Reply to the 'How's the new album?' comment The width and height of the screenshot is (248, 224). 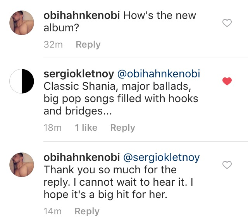88,45
